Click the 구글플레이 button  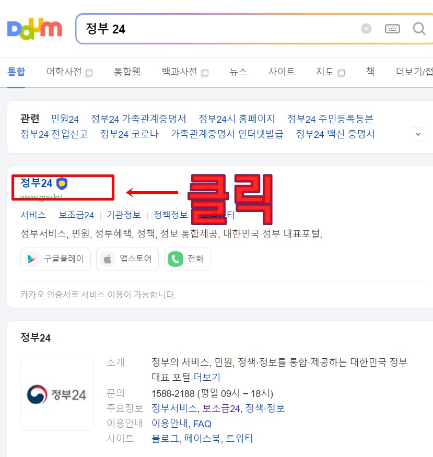coord(56,259)
